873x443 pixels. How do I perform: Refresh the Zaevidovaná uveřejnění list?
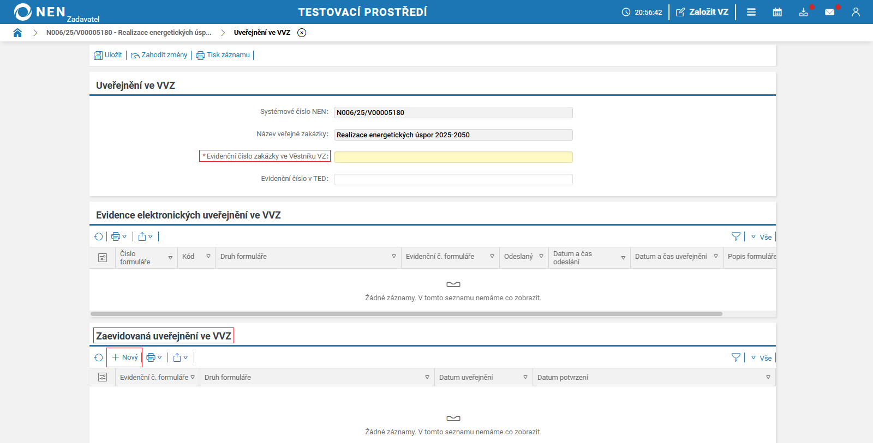coord(98,357)
